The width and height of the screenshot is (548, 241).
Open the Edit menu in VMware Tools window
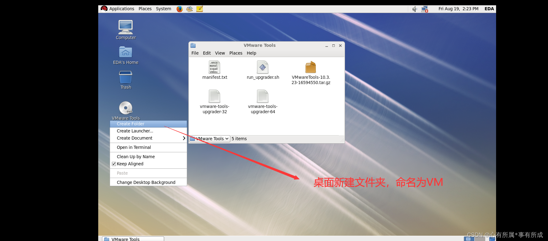[207, 53]
